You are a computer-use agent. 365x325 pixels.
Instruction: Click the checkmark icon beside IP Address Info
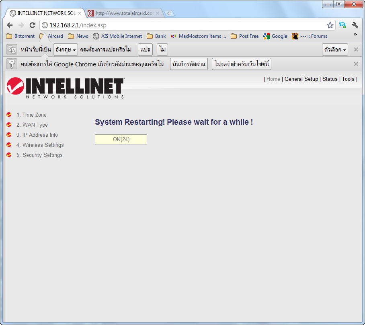click(9, 135)
